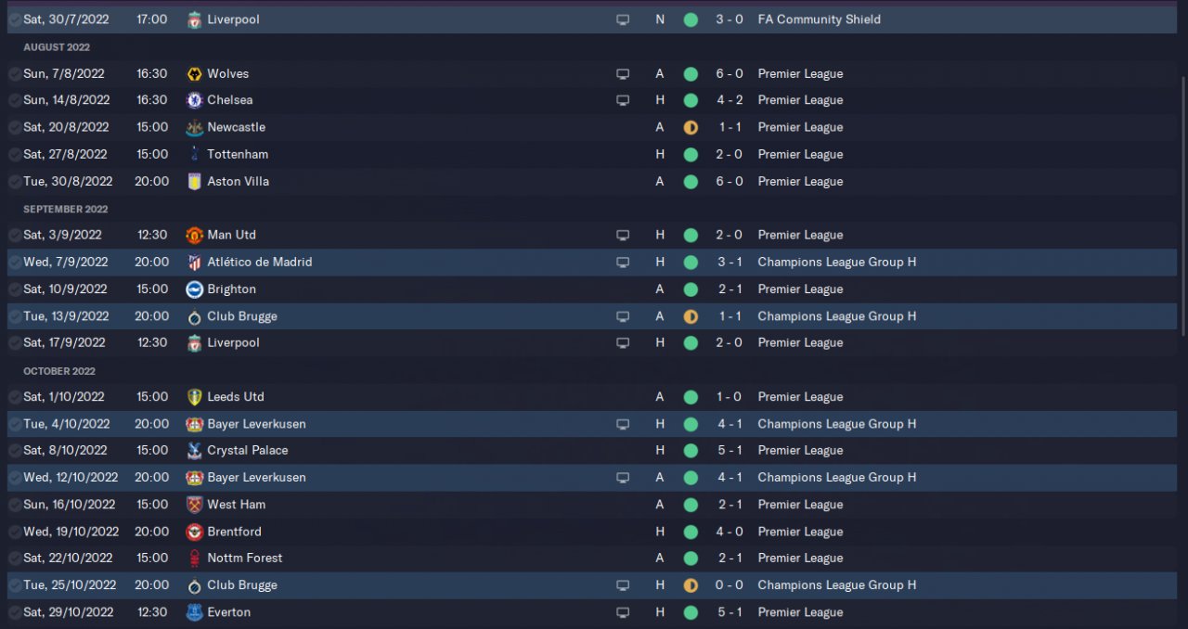This screenshot has width=1188, height=629.
Task: Toggle the check circle beside Sun, 7/8/2022
Action: coord(15,73)
